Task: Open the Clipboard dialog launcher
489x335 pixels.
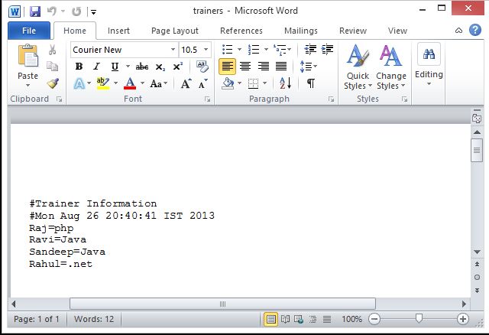Action: 59,99
